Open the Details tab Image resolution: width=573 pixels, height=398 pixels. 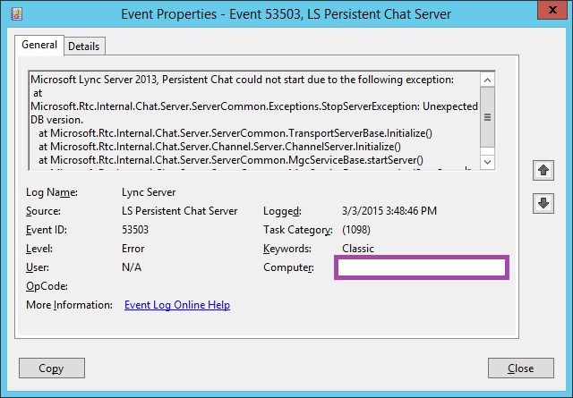point(83,46)
